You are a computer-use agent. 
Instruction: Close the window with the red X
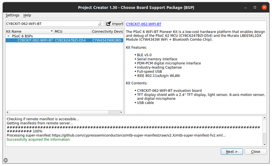[264, 7]
